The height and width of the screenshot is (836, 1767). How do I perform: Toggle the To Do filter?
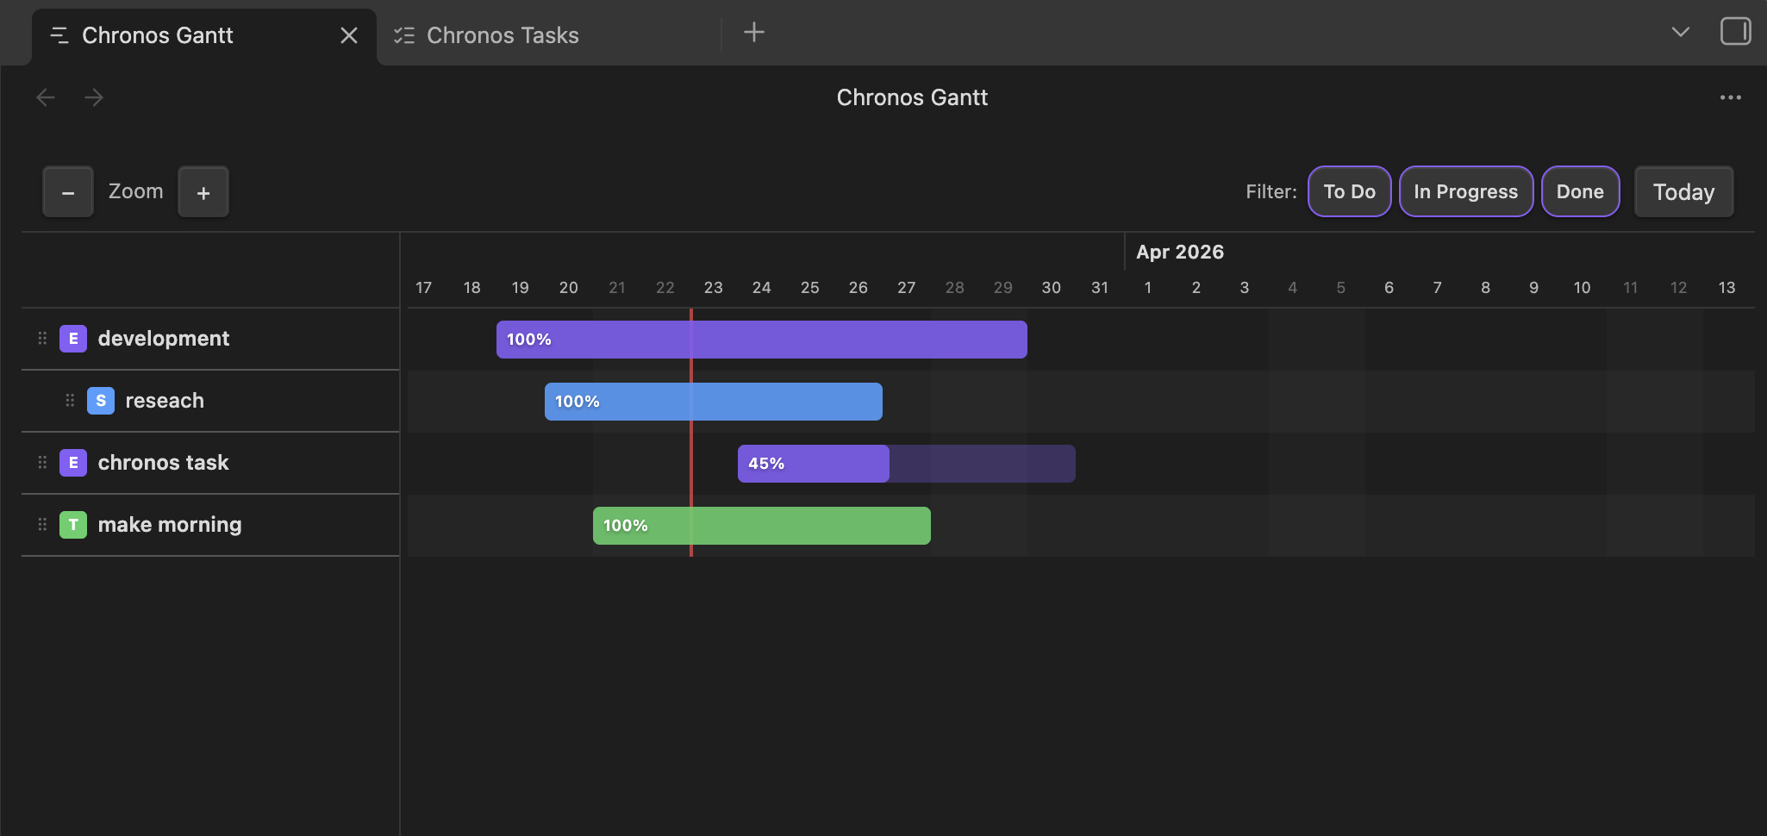1349,191
